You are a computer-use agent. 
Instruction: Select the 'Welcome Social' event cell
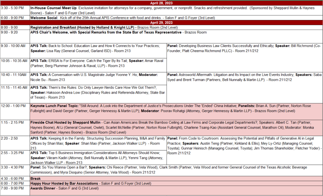click(x=176, y=18)
